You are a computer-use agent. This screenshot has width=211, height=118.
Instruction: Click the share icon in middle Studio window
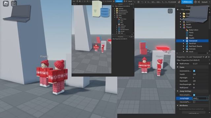point(126,1)
